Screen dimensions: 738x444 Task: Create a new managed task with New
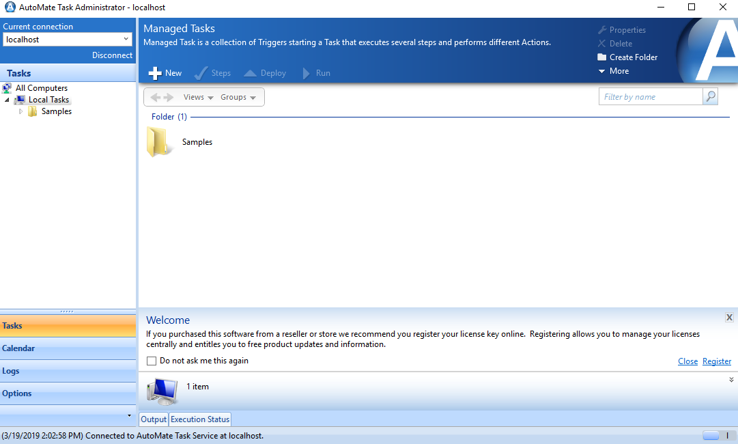164,72
